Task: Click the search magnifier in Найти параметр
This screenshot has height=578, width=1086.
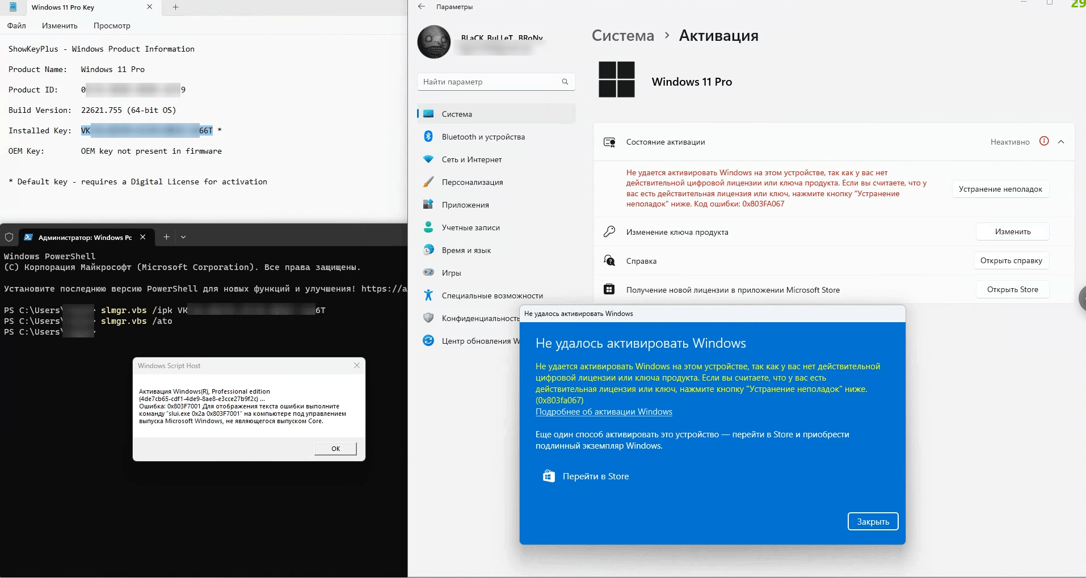Action: [565, 82]
